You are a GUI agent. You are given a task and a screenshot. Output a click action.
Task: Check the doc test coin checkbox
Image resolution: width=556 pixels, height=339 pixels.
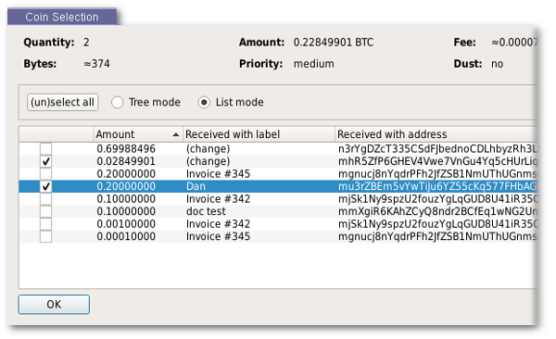click(45, 212)
